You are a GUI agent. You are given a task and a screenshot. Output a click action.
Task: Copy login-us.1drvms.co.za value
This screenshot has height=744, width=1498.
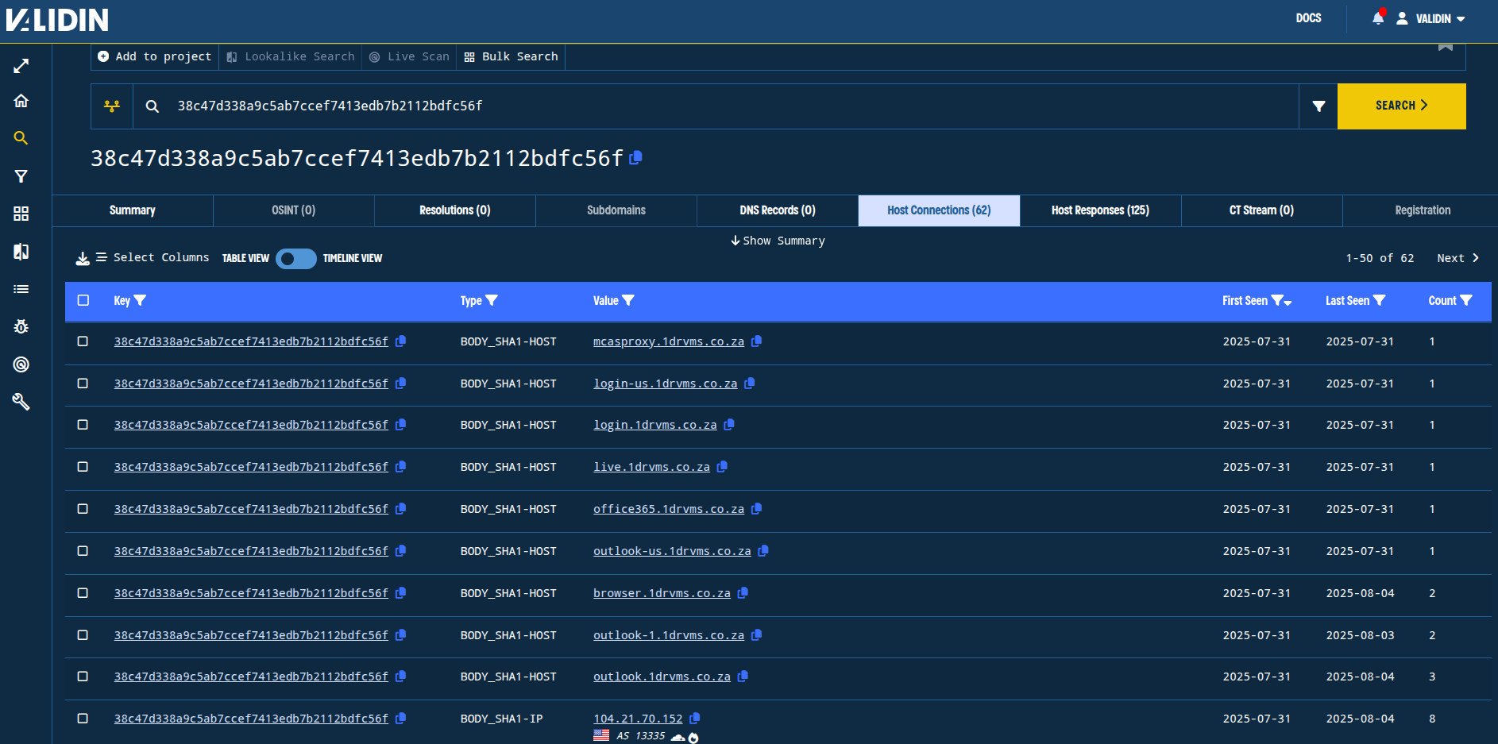click(749, 384)
